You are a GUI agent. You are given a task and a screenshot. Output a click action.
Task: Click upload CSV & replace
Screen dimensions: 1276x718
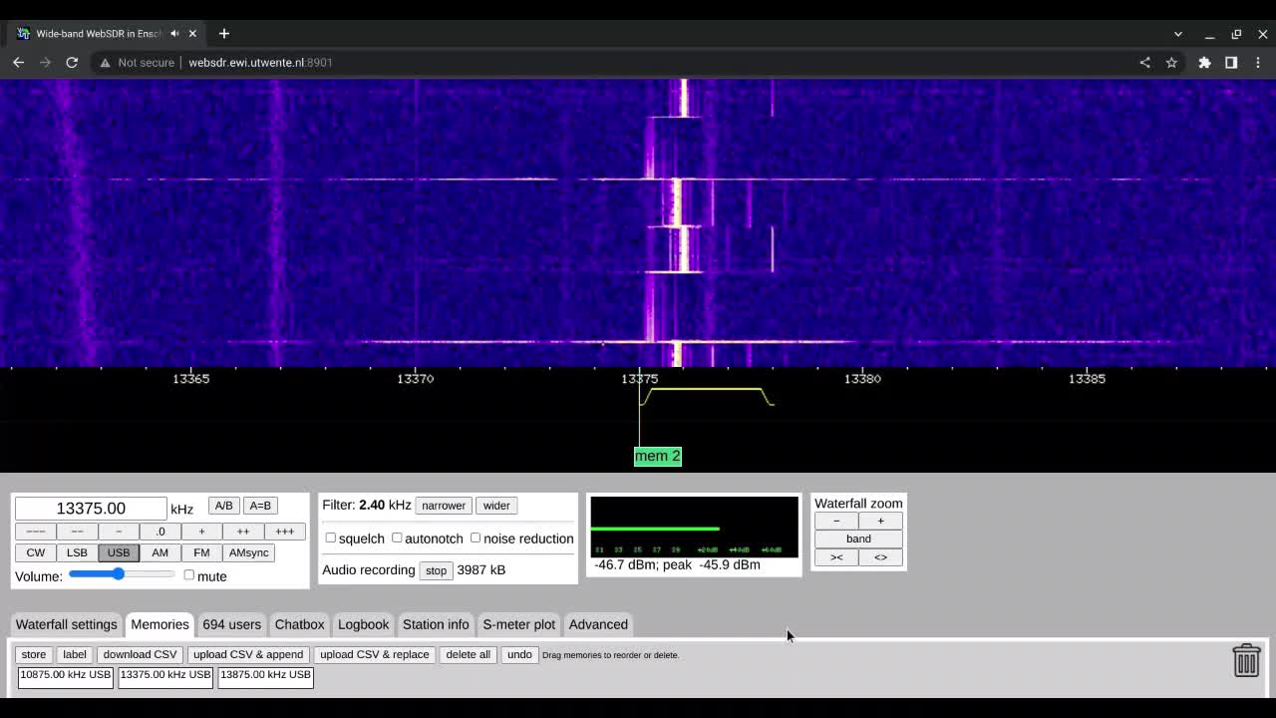coord(375,654)
